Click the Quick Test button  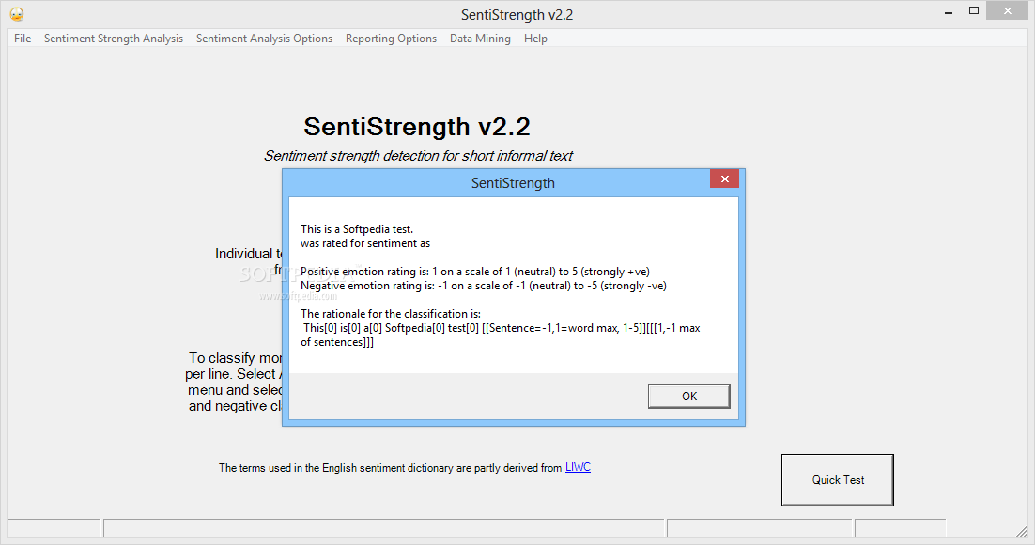pos(838,480)
